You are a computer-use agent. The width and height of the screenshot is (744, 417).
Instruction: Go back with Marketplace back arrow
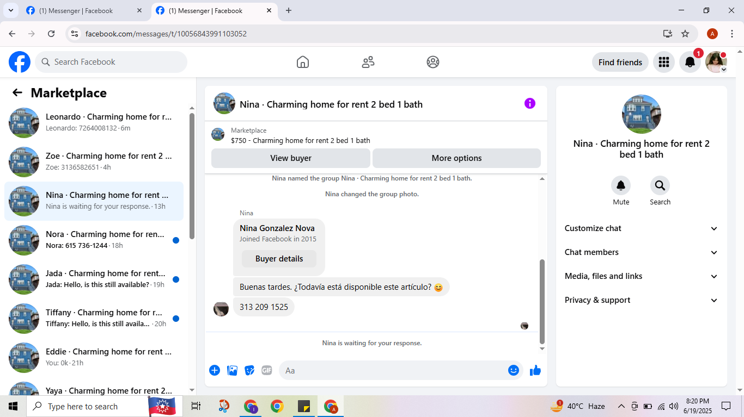click(x=17, y=92)
